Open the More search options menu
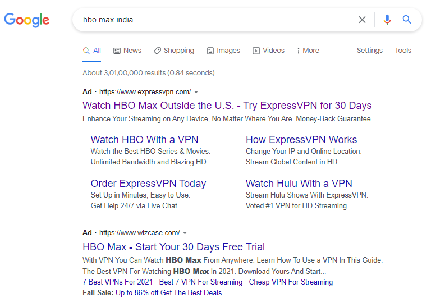The width and height of the screenshot is (445, 298). (x=308, y=51)
